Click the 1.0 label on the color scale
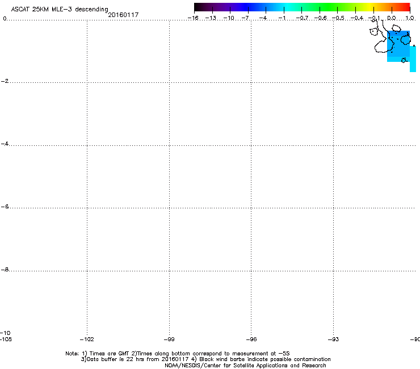Screen dimensions: 420x369 (410, 18)
